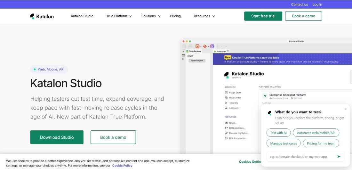Open the Cookies Settings link
Image resolution: width=352 pixels, height=170 pixels.
250,162
